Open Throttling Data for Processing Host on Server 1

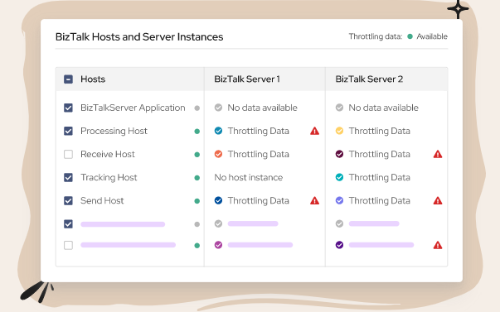point(258,131)
